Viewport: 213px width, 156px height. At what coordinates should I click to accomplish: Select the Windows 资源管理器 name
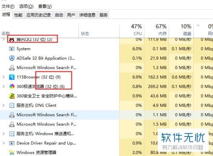tap(36, 153)
